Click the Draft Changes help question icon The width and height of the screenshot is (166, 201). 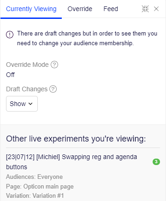pyautogui.click(x=53, y=89)
